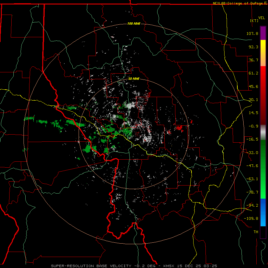Click the 92.3 legend value
268x268 pixels.
(x=253, y=47)
